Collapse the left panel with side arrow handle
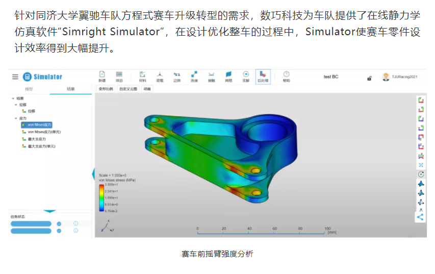Screen dimensions: 435x274 click(x=93, y=174)
